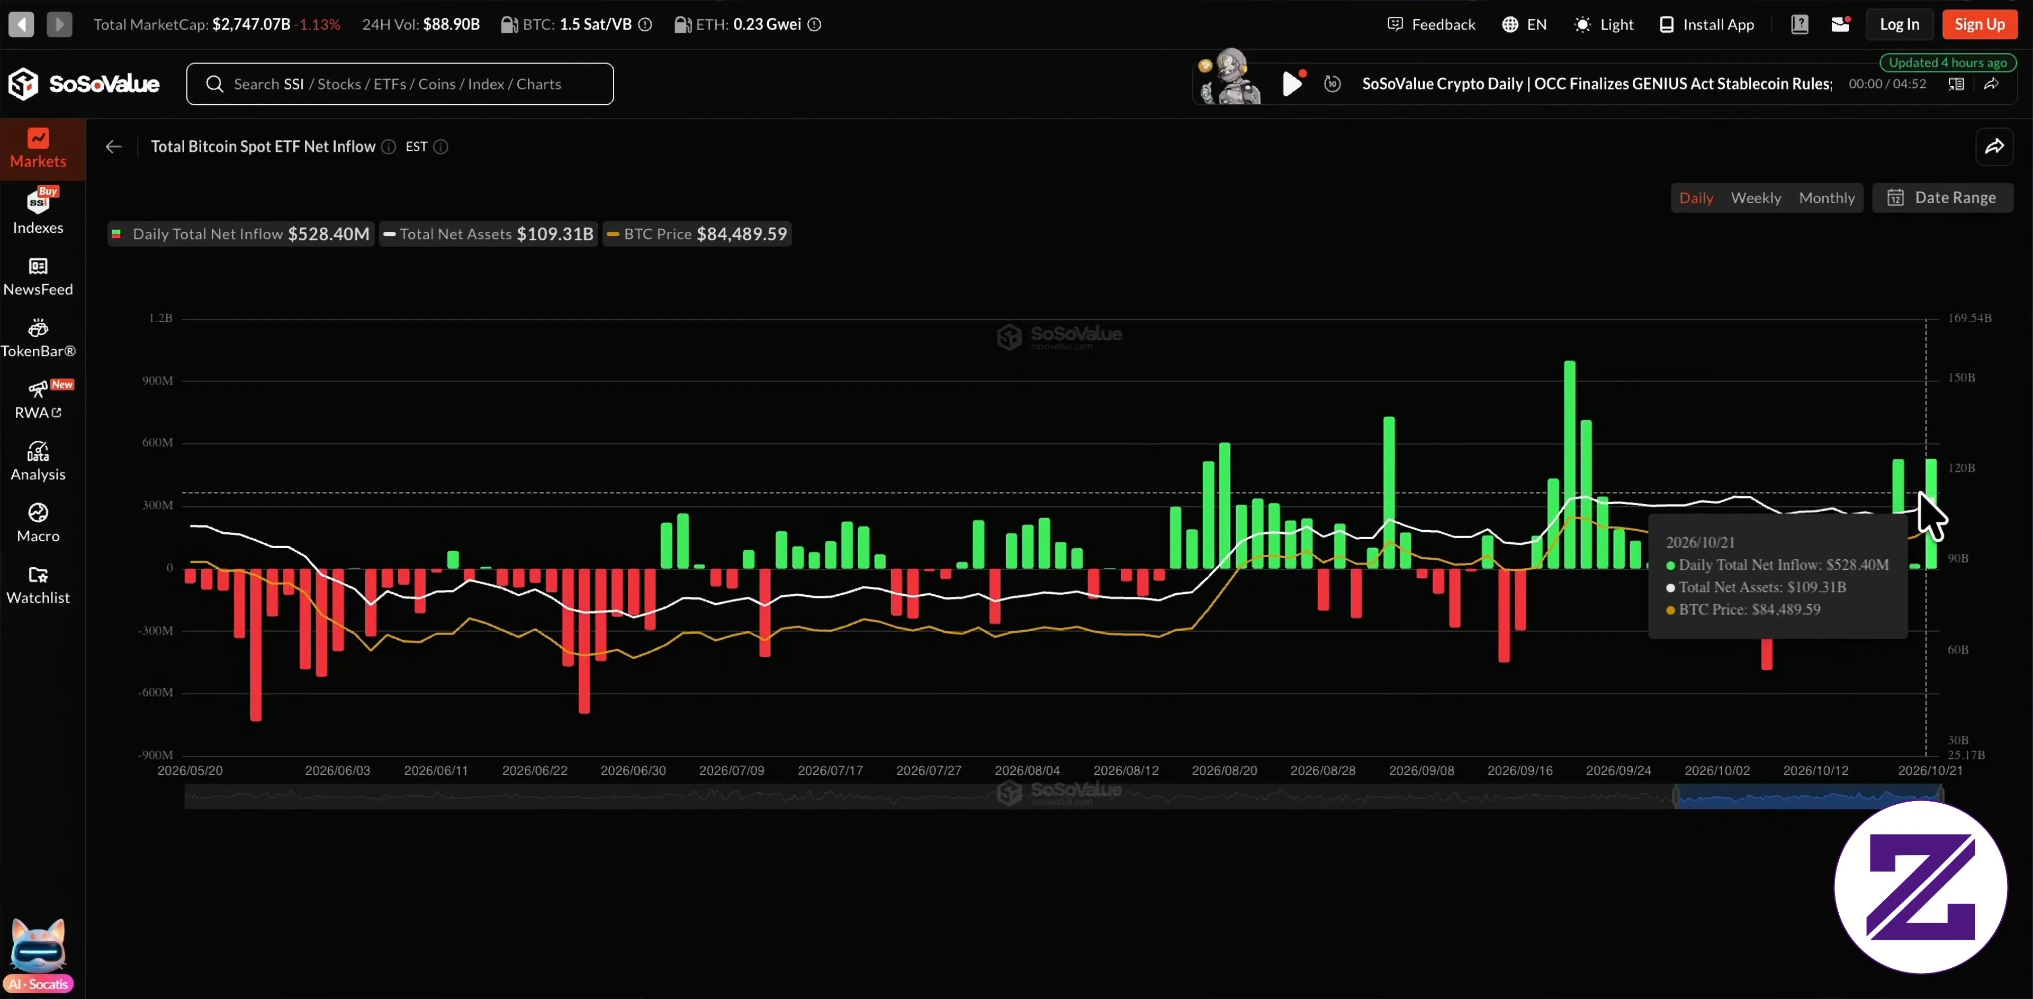
Task: Click BTC gas fee info icon
Action: 645,24
